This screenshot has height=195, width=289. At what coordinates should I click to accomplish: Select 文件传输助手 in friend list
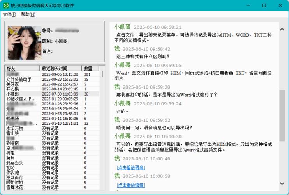point(19,79)
